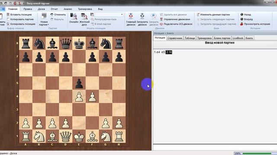
Task: Open the position search combo box
Action: click(109, 14)
